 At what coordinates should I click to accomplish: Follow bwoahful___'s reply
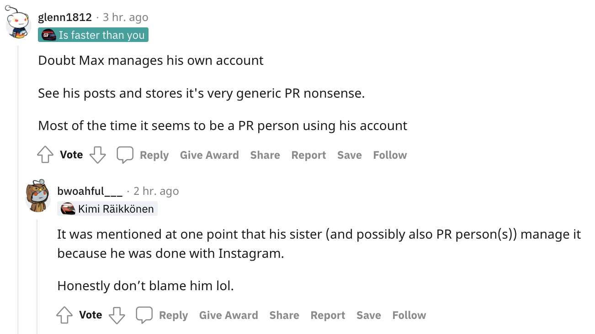click(x=409, y=315)
